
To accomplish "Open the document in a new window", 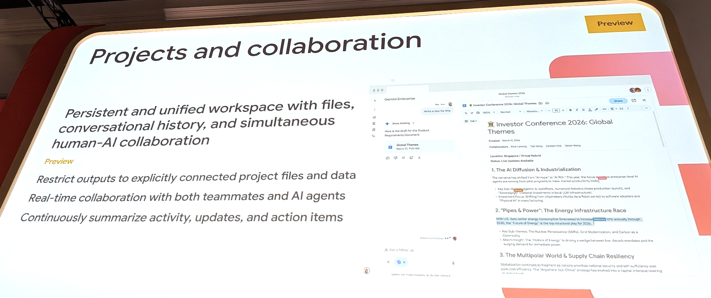I will (x=634, y=100).
